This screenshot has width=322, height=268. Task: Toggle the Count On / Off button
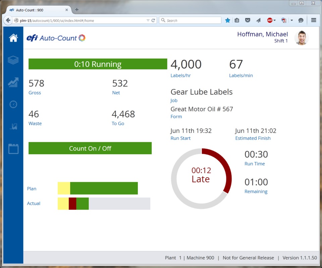(90, 148)
